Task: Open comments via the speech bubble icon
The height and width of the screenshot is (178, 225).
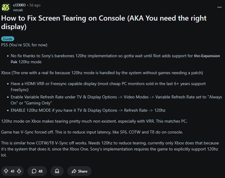Action: pos(34,171)
